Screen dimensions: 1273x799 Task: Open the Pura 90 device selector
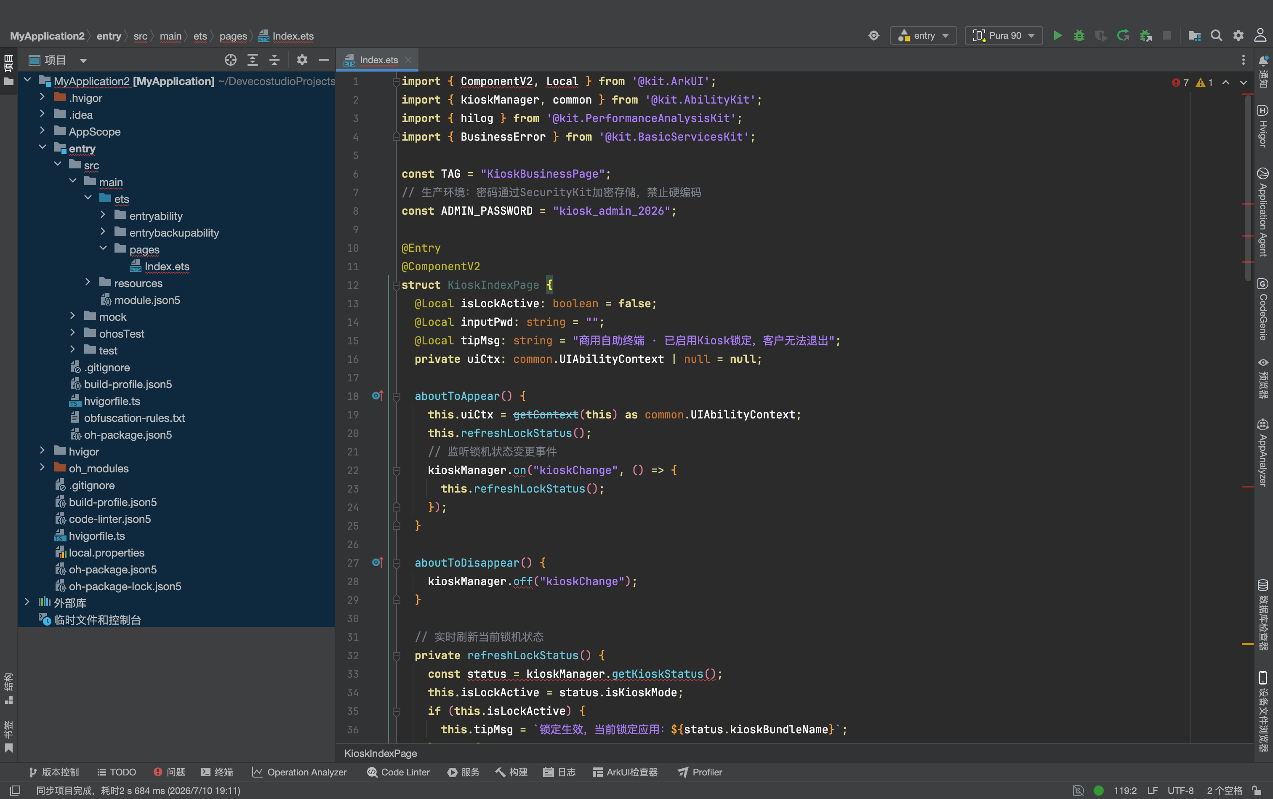pyautogui.click(x=1004, y=35)
